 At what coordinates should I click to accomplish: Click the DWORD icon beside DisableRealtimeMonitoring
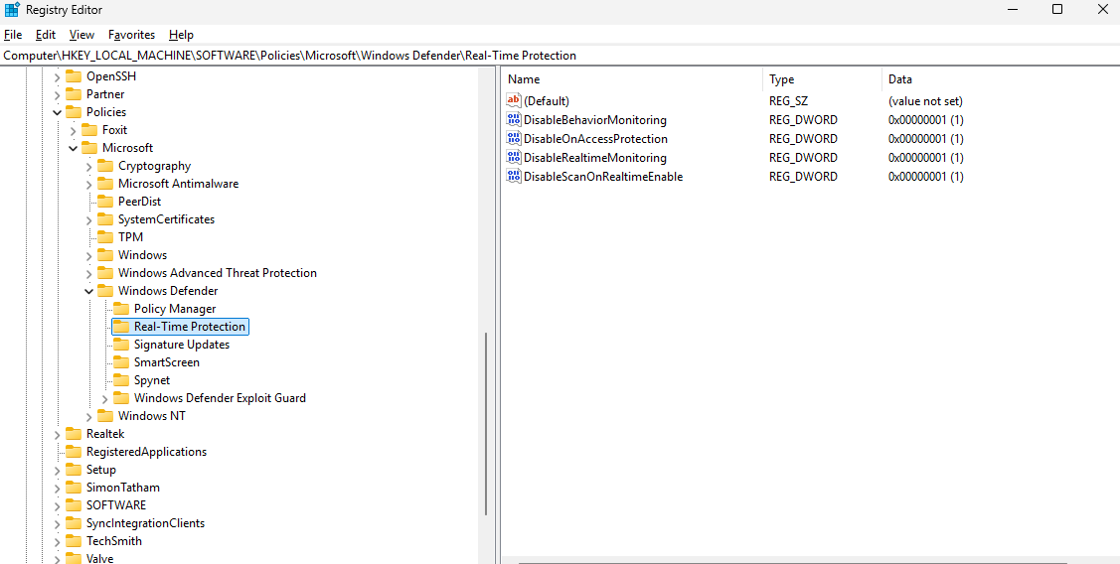point(514,158)
